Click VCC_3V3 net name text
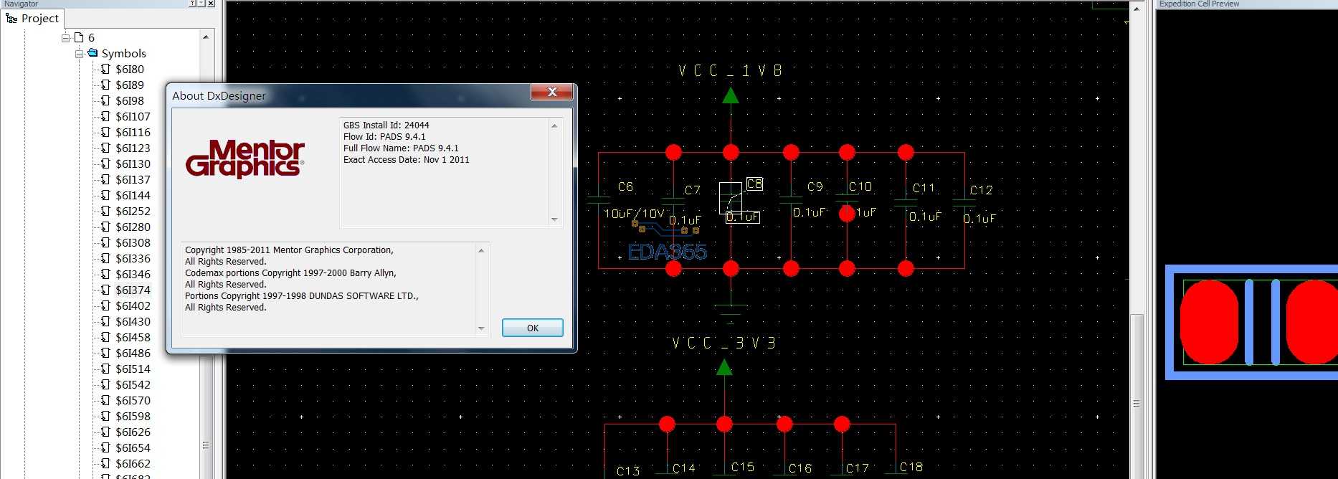Viewport: 1338px width, 479px height. (x=724, y=343)
